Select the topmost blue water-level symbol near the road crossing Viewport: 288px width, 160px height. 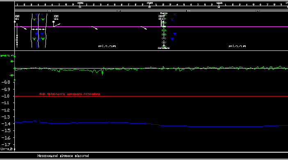[x=174, y=14]
